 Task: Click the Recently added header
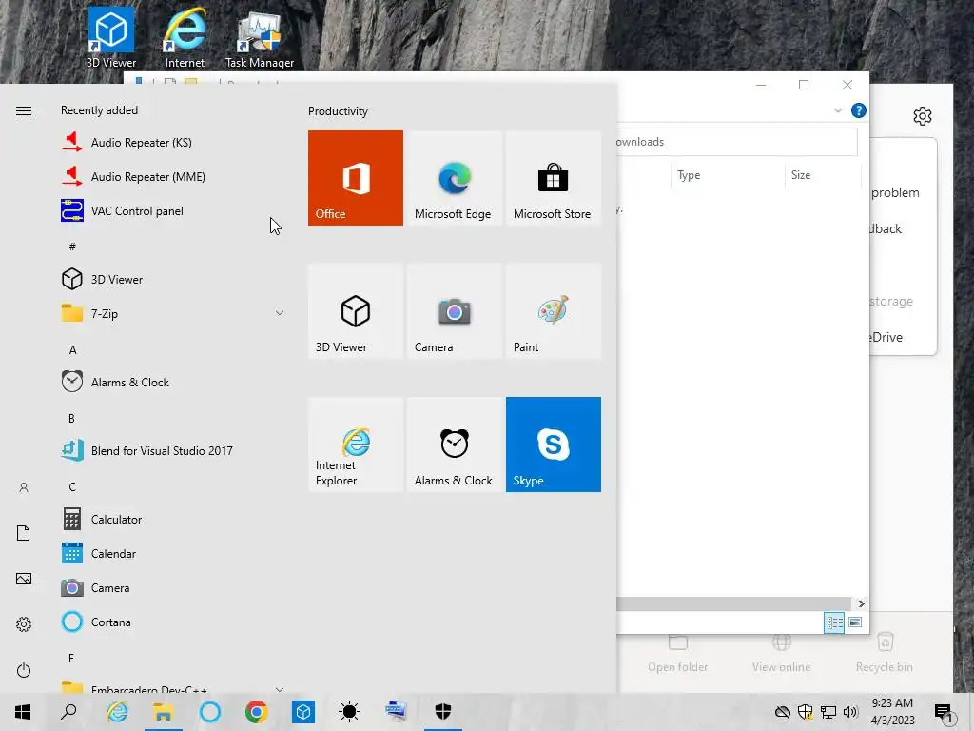(99, 110)
